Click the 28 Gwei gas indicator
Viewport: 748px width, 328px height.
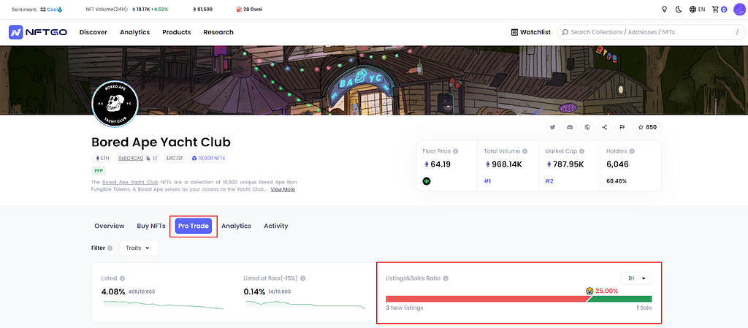coord(249,9)
